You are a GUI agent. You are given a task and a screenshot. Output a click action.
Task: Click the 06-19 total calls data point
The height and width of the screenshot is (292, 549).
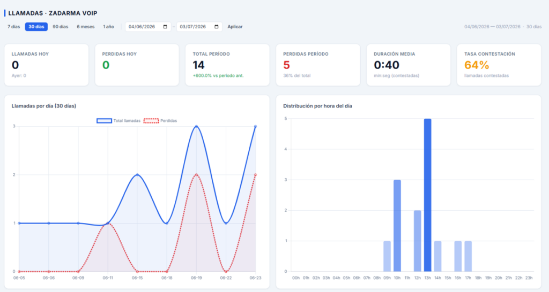pos(196,126)
